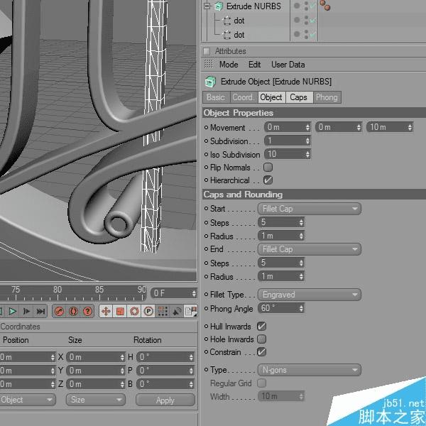Uncheck the Hierarchical checkbox
Image resolution: width=426 pixels, height=426 pixels.
coord(268,180)
